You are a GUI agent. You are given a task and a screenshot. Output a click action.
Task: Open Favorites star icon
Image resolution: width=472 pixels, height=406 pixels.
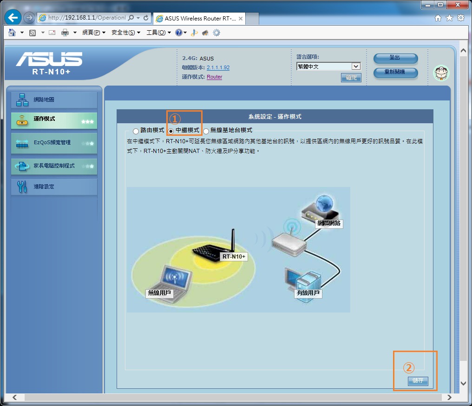tap(449, 18)
